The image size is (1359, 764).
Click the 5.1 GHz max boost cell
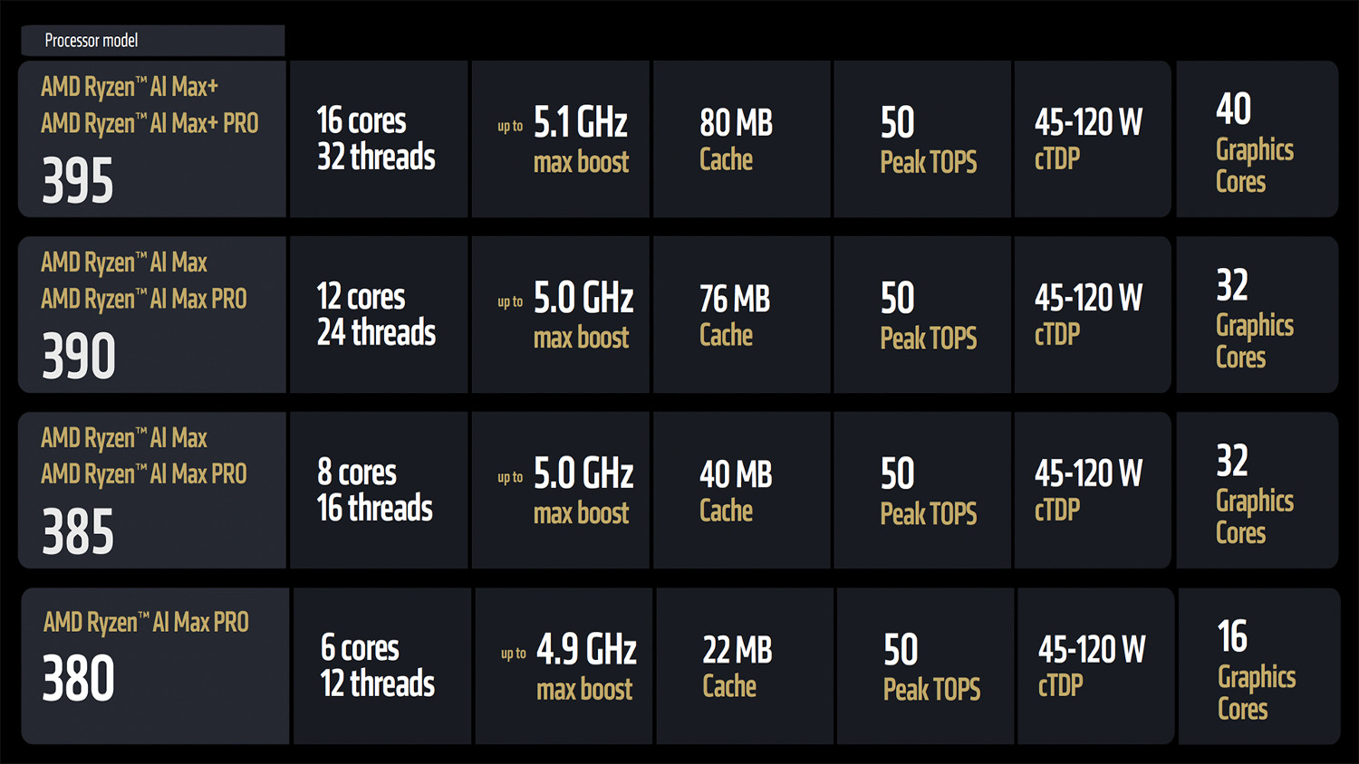[x=560, y=139]
